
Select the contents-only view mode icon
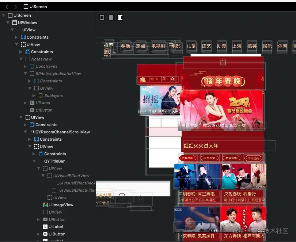point(111,17)
